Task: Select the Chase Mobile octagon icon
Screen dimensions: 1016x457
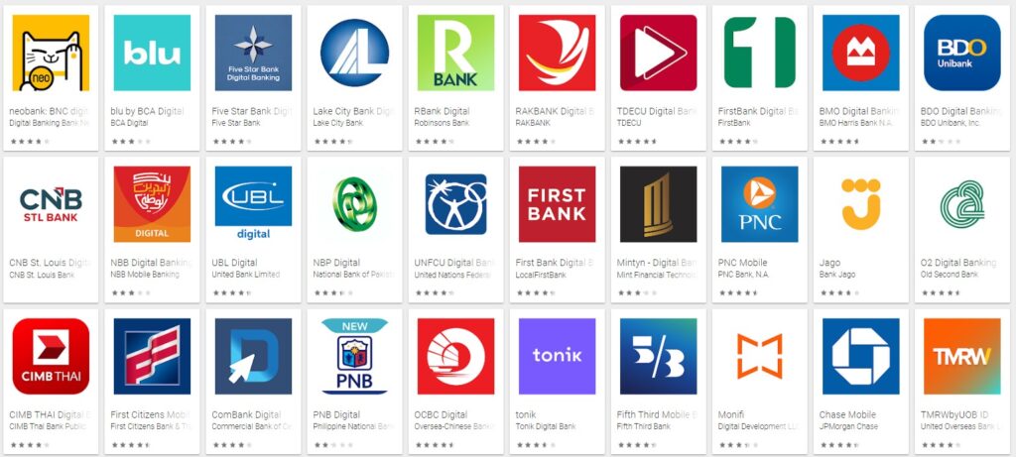Action: (x=861, y=356)
